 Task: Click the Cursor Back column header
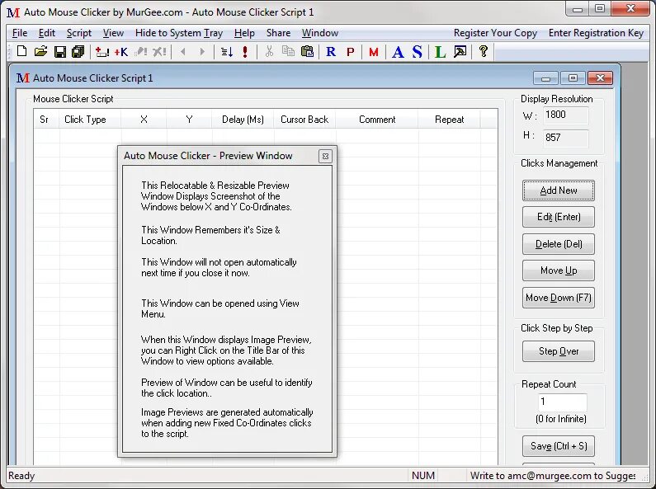304,120
